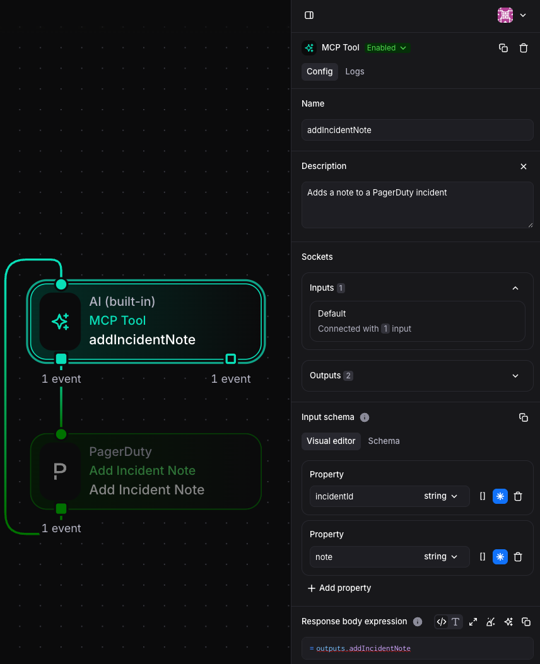This screenshot has height=664, width=540.
Task: Copy the Input schema with its copy icon
Action: (x=523, y=417)
